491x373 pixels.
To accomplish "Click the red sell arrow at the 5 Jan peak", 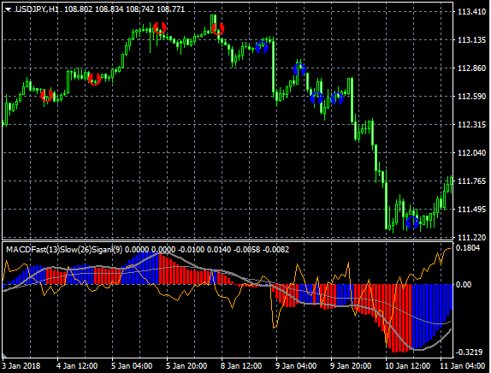I will pyautogui.click(x=160, y=28).
